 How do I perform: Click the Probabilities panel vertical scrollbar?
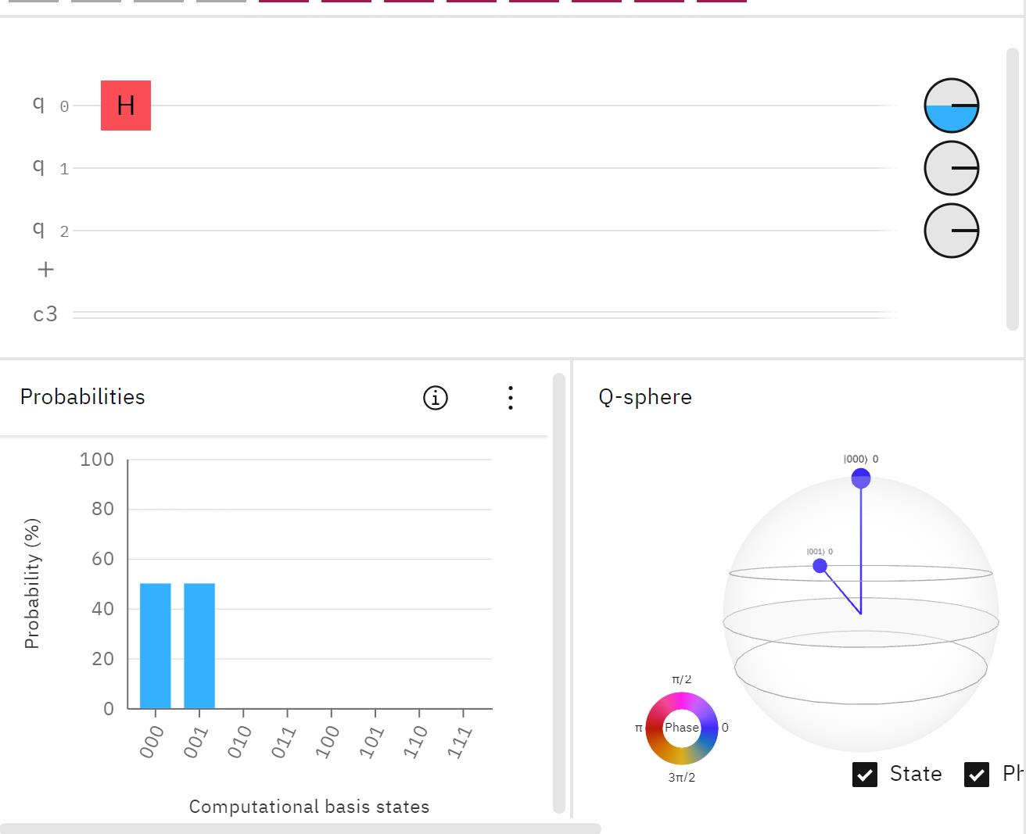tap(558, 594)
